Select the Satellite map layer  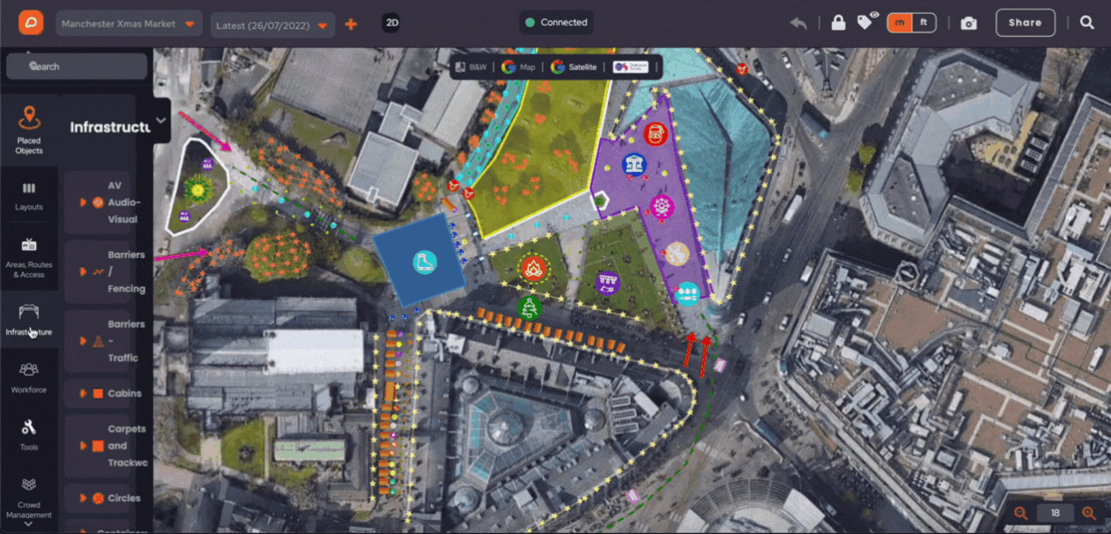click(574, 67)
